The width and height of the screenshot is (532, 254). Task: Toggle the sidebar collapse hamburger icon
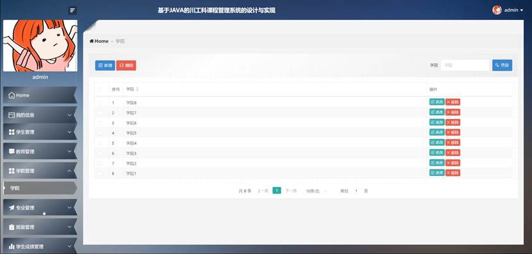point(72,10)
